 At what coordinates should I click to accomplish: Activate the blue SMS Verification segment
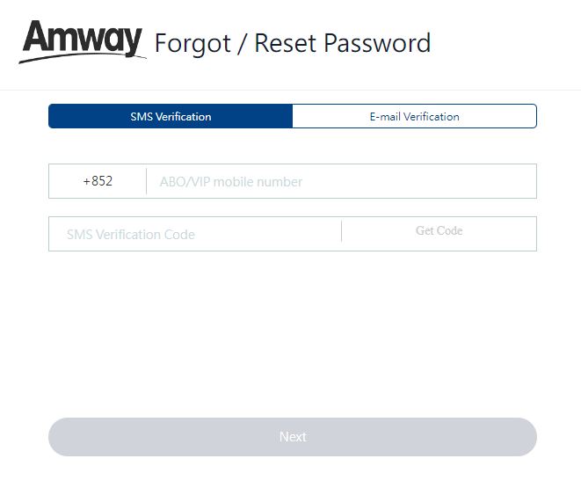point(171,116)
